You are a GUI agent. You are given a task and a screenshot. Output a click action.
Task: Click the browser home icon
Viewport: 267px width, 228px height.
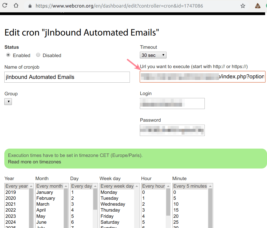point(16,6)
